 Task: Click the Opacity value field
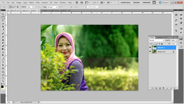click(x=173, y=40)
